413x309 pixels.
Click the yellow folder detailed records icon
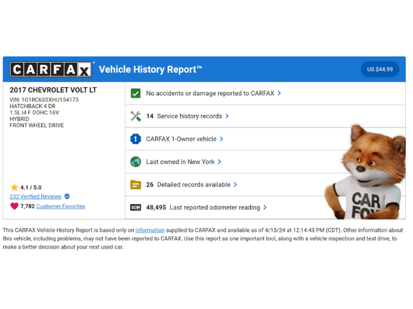(x=136, y=185)
